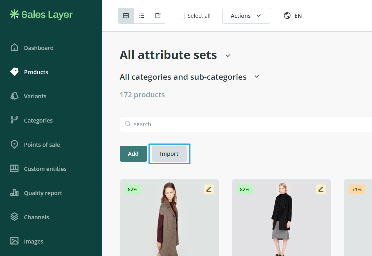Tick the Select all checkbox
This screenshot has height=256, width=372.
tap(181, 16)
